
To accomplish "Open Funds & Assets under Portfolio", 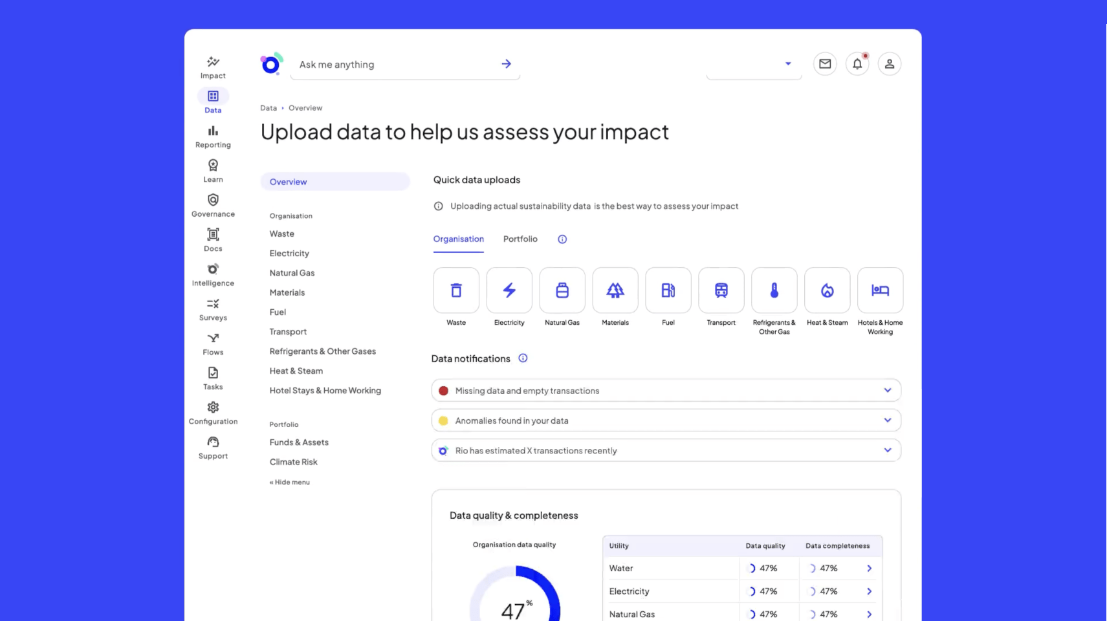I will (299, 442).
